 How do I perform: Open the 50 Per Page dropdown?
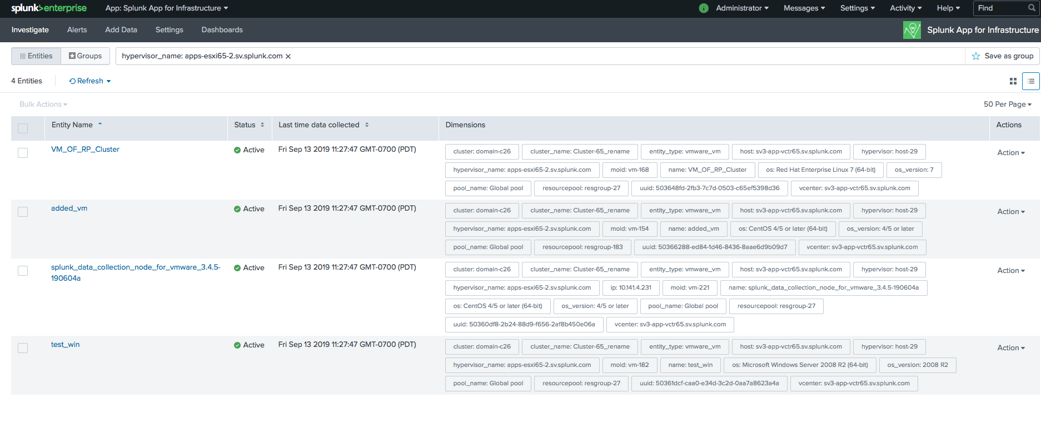tap(1007, 105)
